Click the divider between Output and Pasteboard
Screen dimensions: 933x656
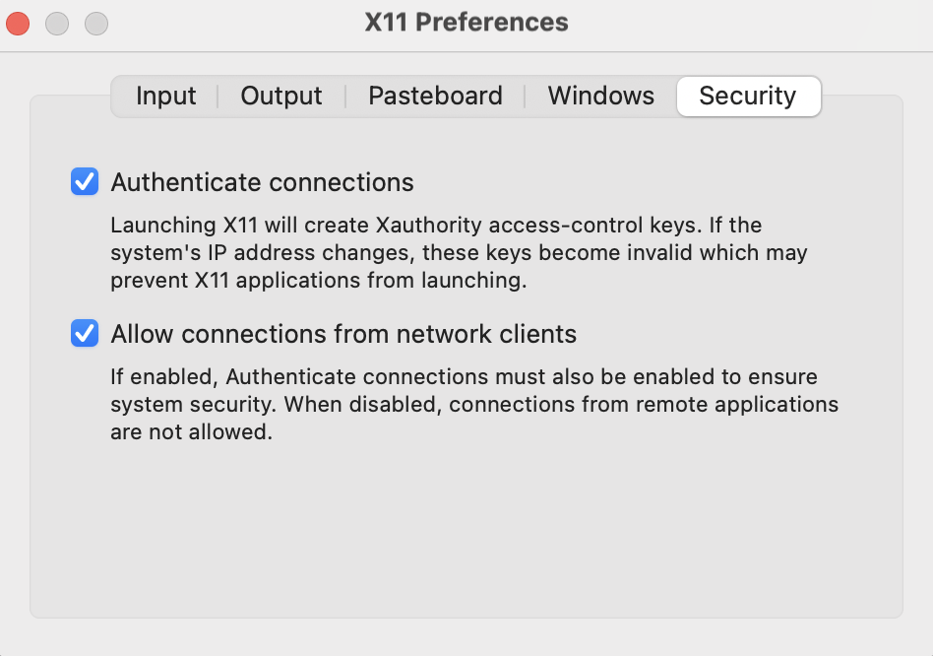[x=345, y=97]
